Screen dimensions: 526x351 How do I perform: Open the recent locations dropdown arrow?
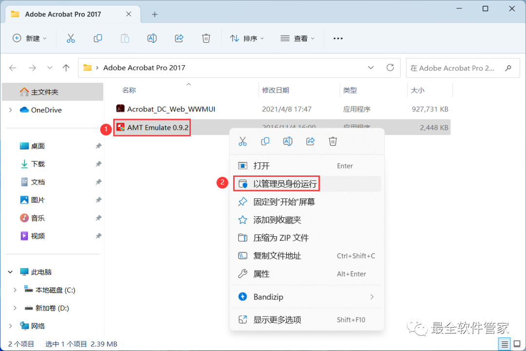[x=50, y=68]
